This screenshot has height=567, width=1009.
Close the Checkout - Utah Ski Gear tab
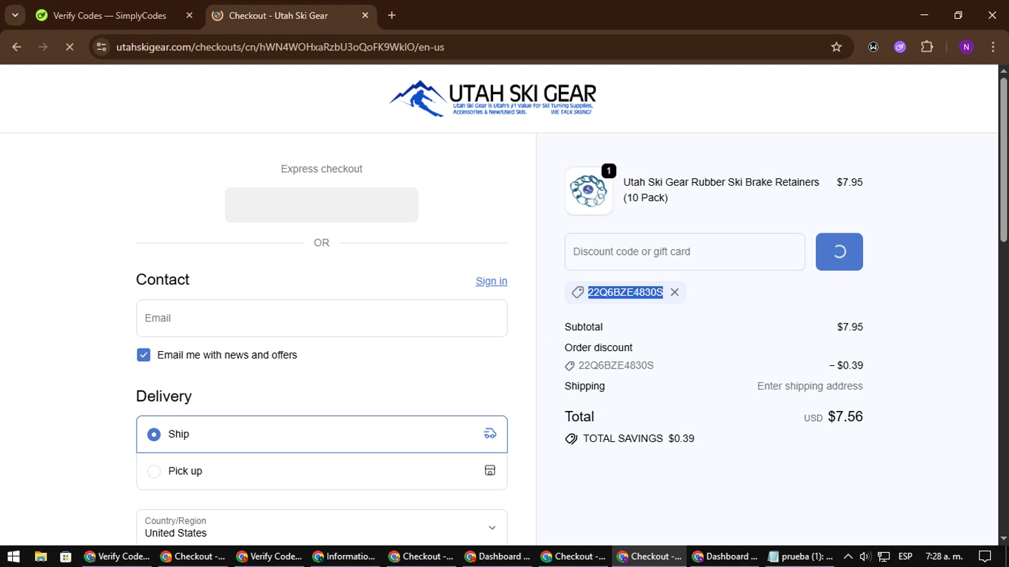click(365, 15)
